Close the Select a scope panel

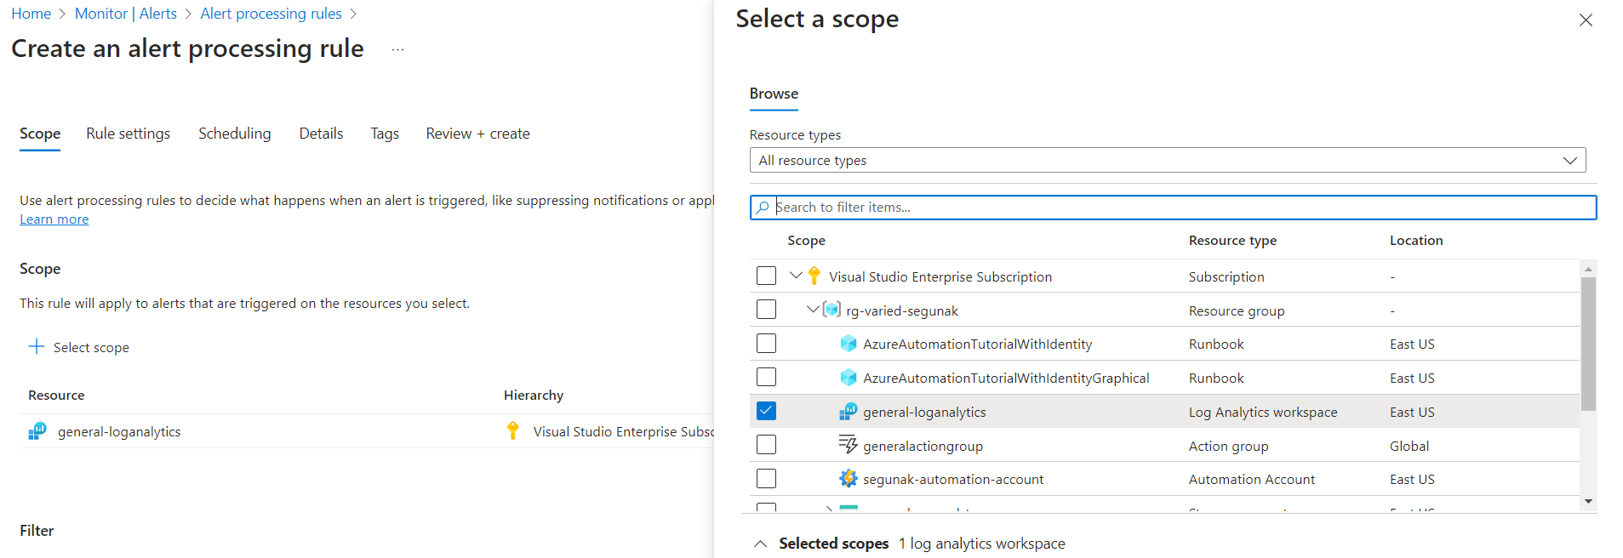pos(1586,20)
